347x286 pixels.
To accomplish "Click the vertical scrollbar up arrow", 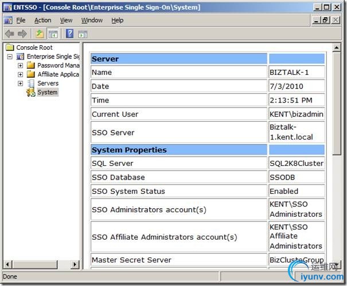I will (x=337, y=47).
